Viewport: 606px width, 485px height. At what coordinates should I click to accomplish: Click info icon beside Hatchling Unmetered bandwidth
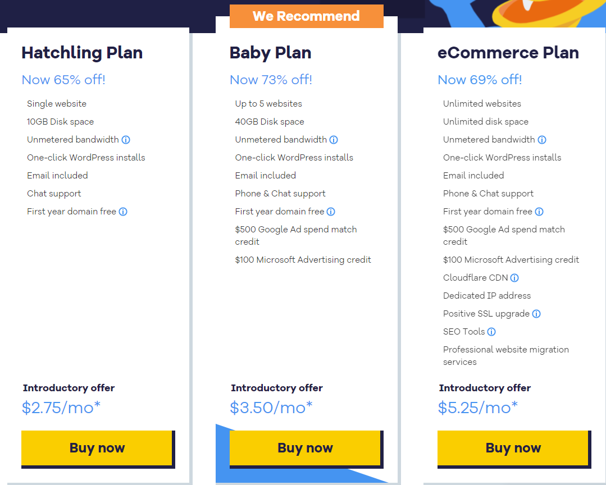click(x=126, y=140)
